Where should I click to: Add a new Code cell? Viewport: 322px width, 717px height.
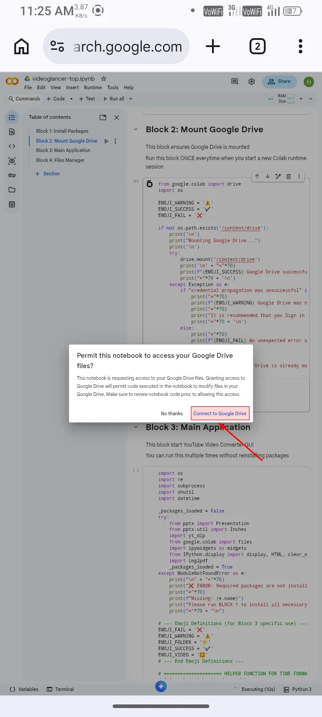[x=56, y=99]
